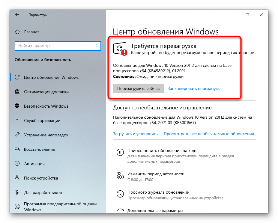Image resolution: width=278 pixels, height=223 pixels.
Task: Click the back arrow icon in title bar
Action: [17, 15]
